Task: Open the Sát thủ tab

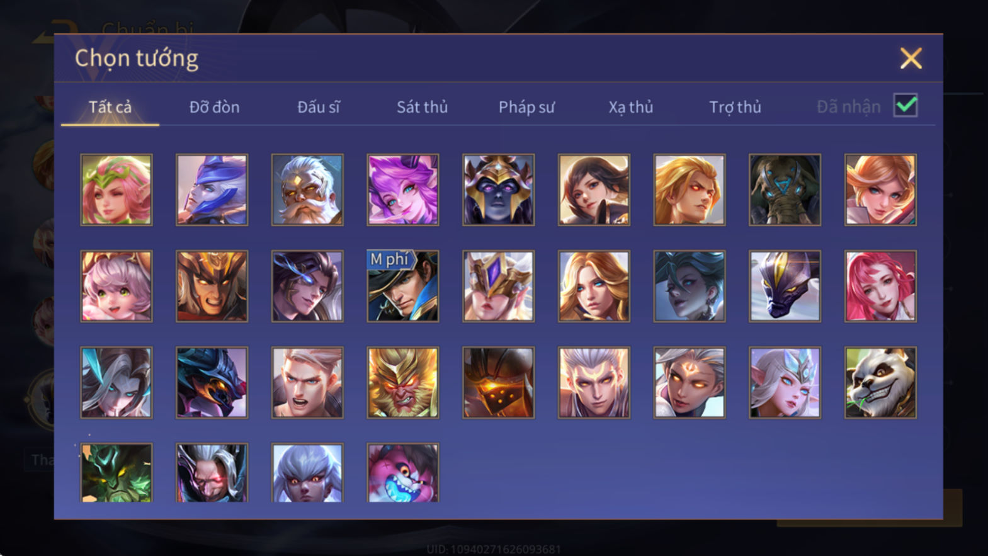Action: 422,107
